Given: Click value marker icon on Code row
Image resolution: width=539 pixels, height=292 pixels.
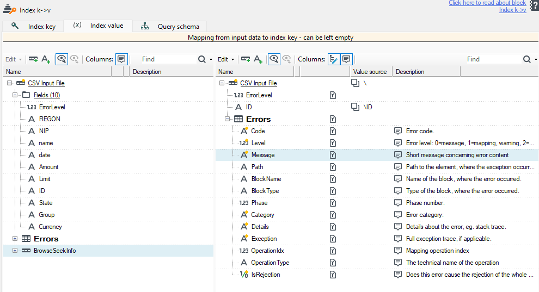Looking at the screenshot, I should point(333,131).
